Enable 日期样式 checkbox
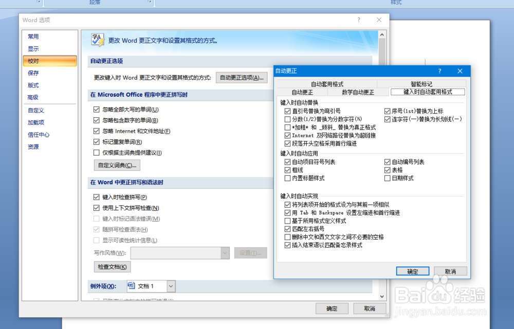The width and height of the screenshot is (514, 329). point(387,178)
